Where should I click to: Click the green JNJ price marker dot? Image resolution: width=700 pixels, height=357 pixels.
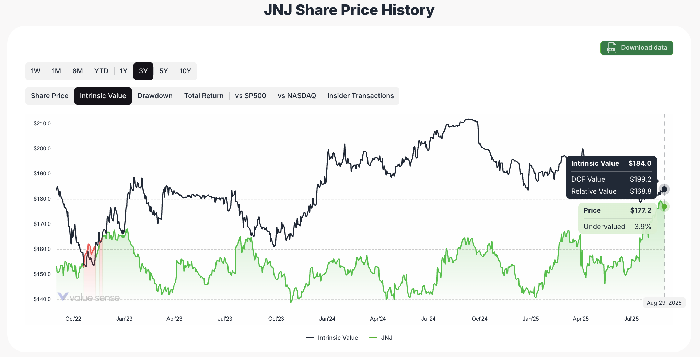coord(664,206)
